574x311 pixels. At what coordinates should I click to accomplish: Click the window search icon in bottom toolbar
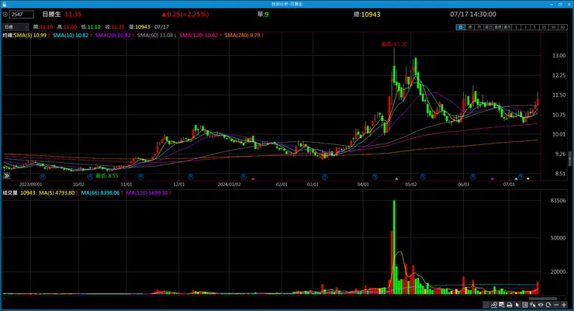[x=502, y=305]
